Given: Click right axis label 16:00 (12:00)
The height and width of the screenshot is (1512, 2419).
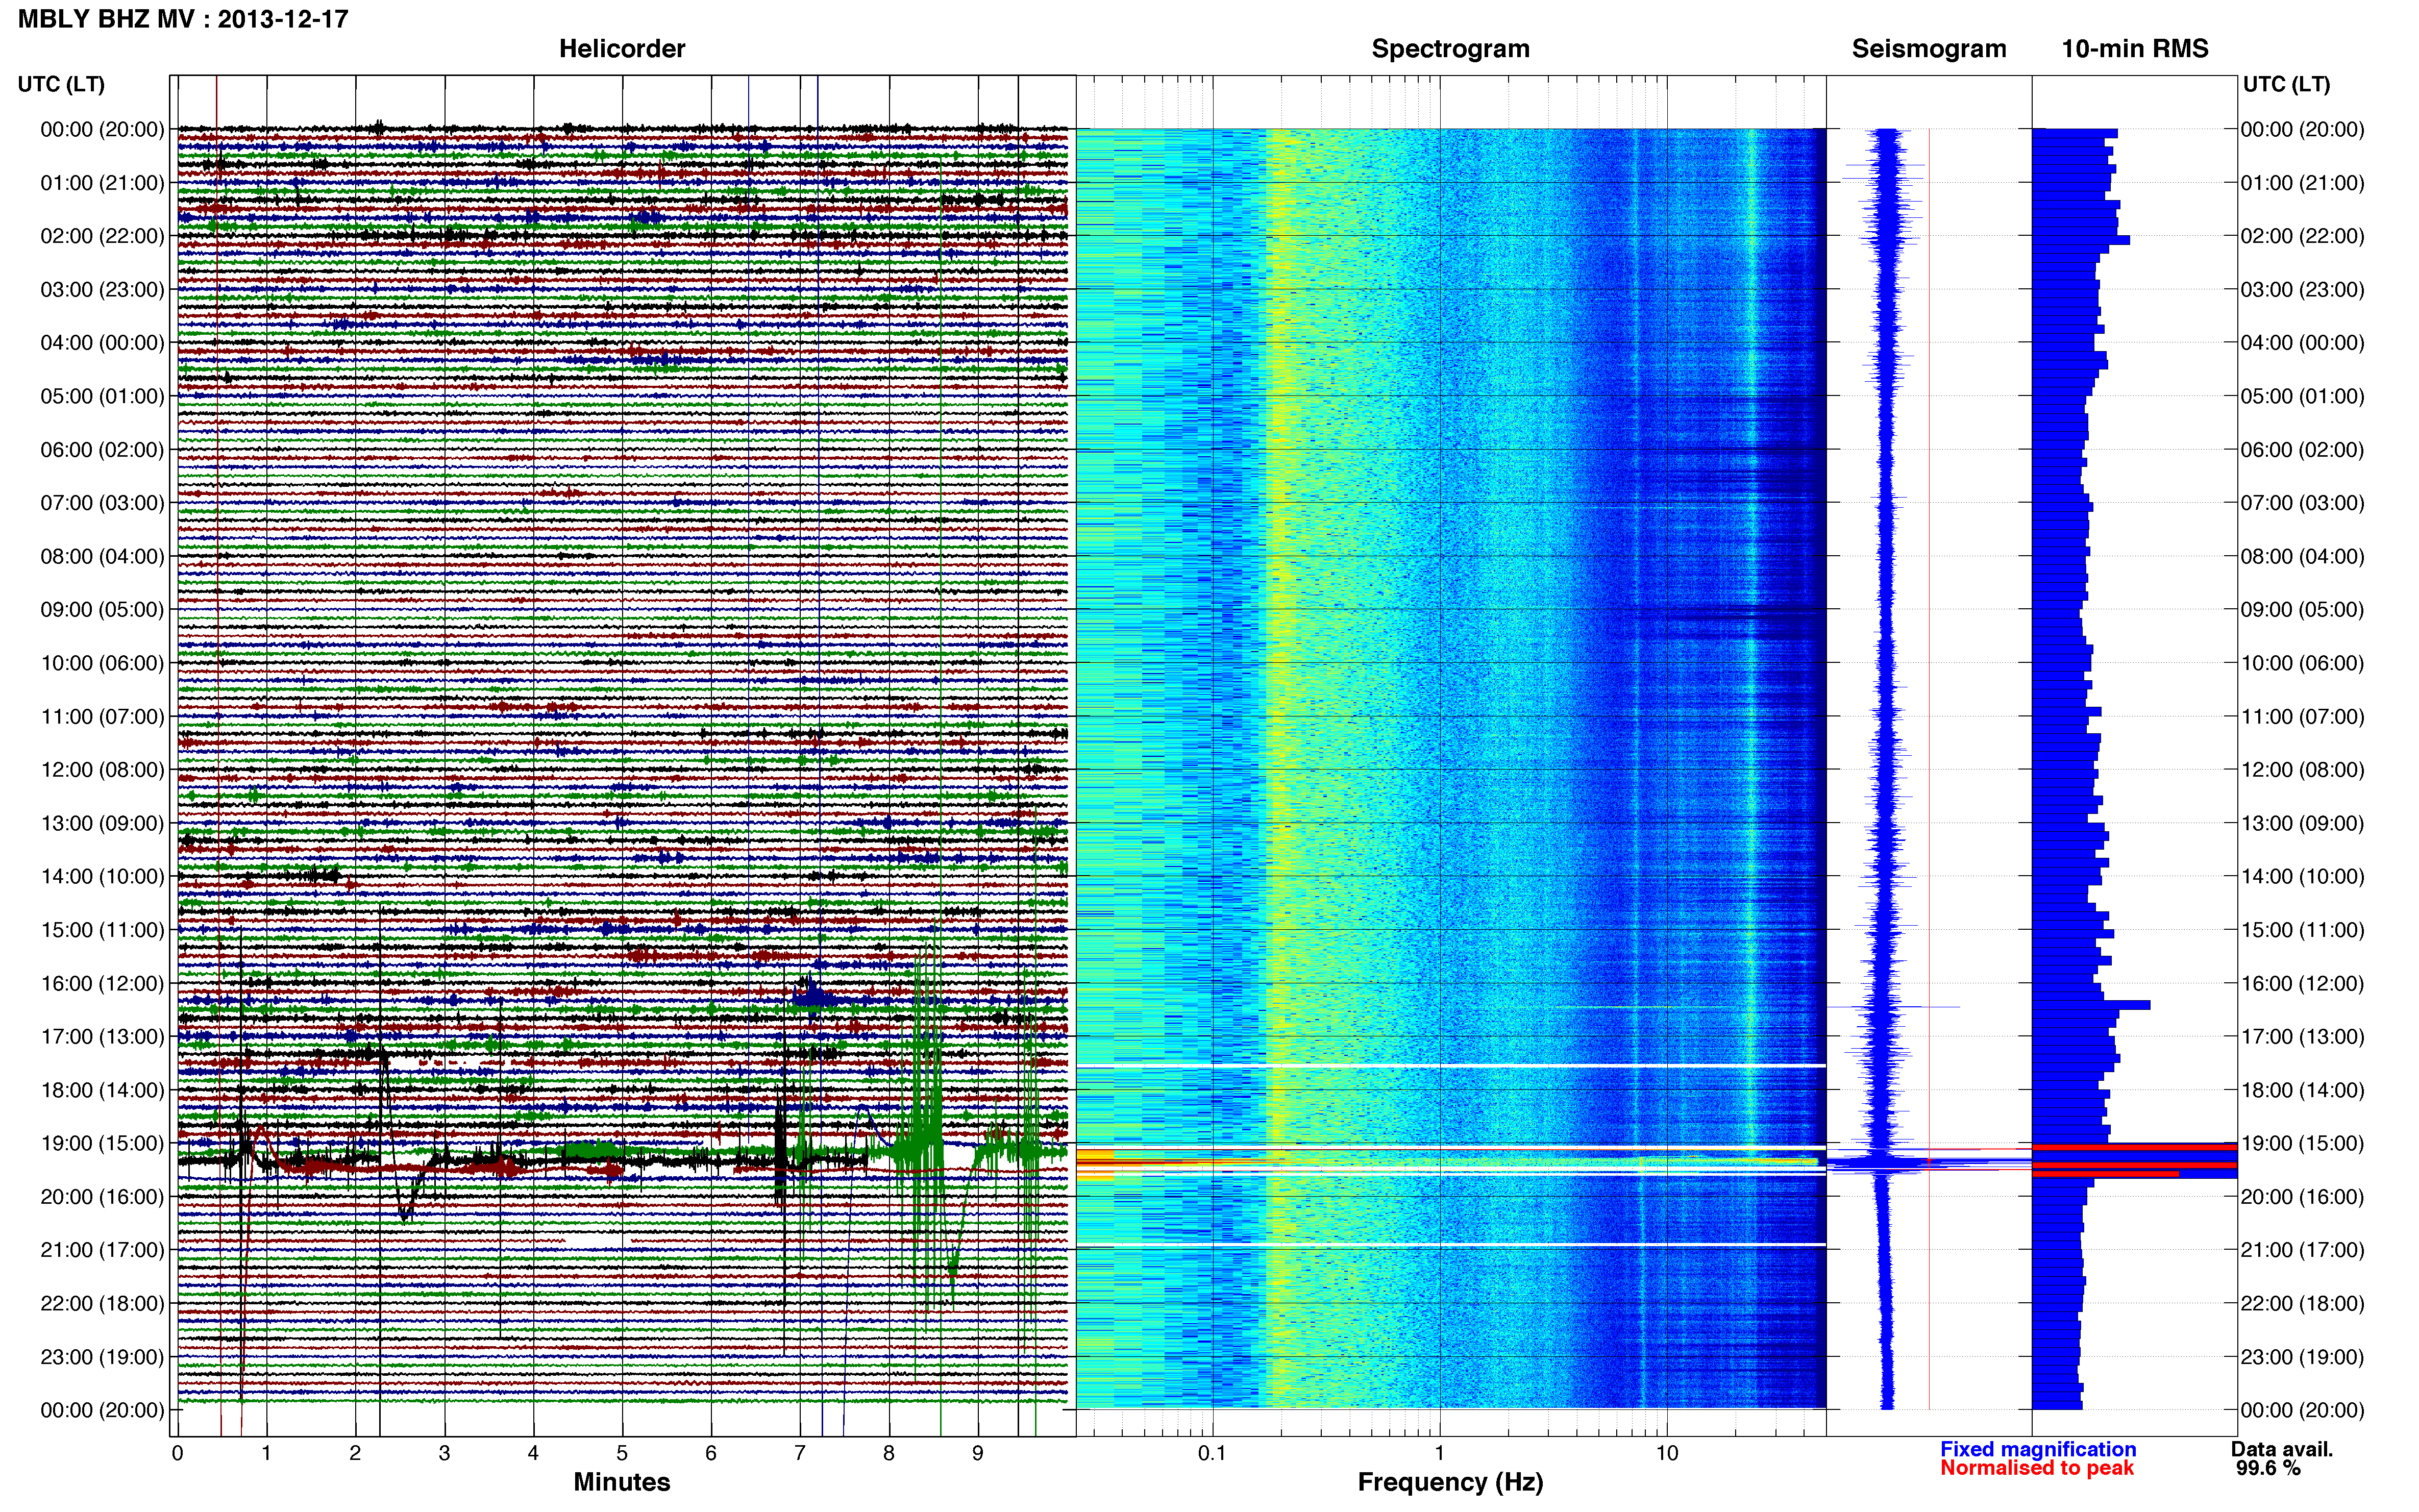Looking at the screenshot, I should 2302,983.
